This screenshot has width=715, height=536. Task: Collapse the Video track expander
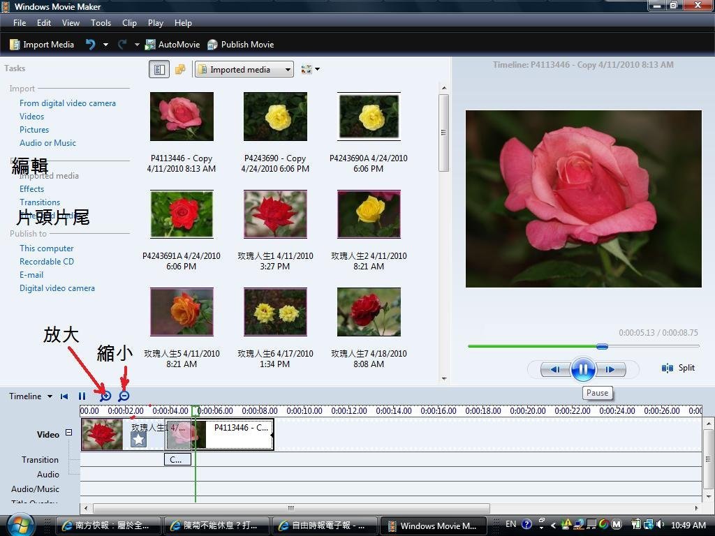(x=69, y=432)
